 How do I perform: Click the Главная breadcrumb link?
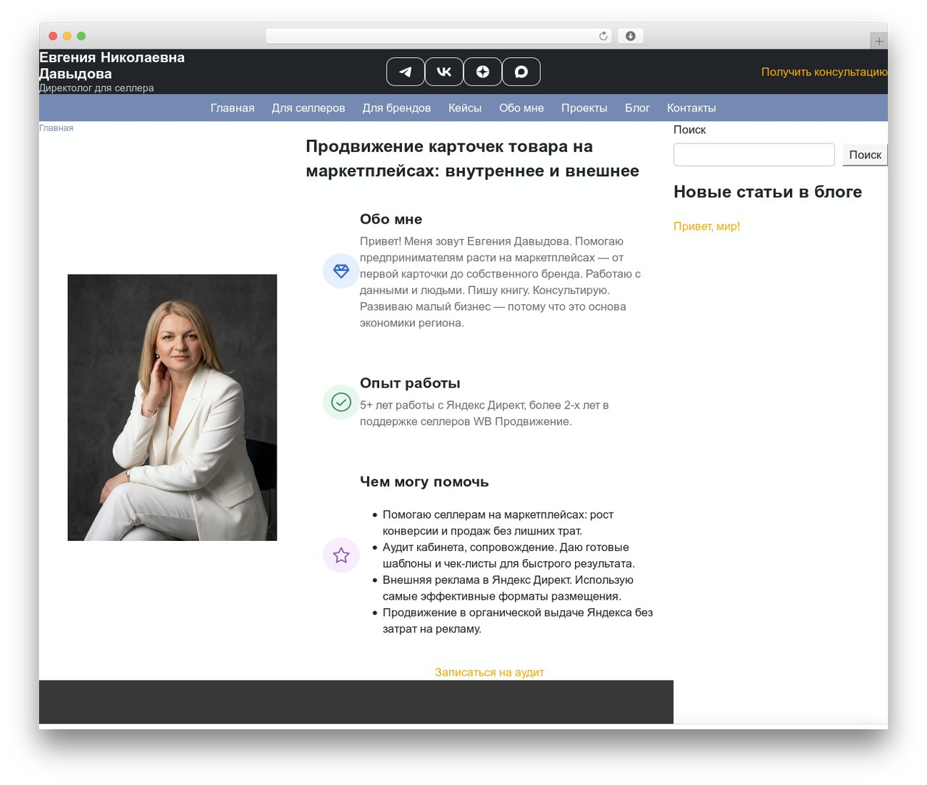point(56,127)
